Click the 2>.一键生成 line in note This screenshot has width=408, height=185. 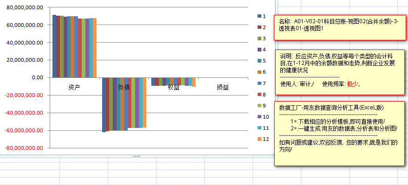[x=344, y=128]
